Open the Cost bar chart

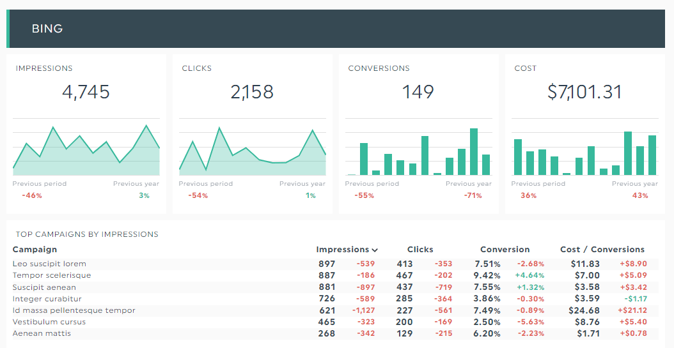(x=584, y=147)
